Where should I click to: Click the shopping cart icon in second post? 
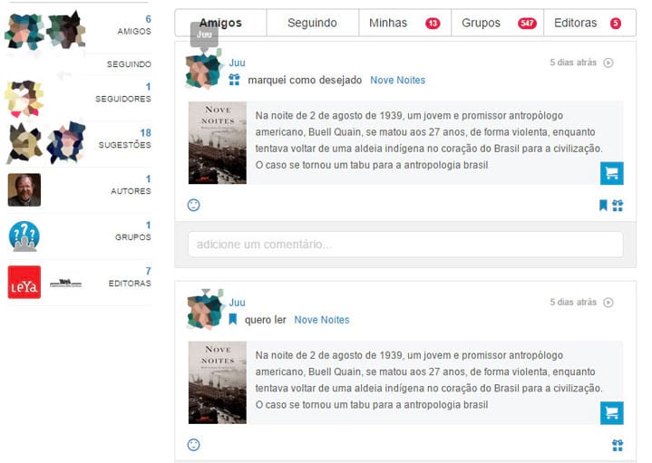coord(612,412)
